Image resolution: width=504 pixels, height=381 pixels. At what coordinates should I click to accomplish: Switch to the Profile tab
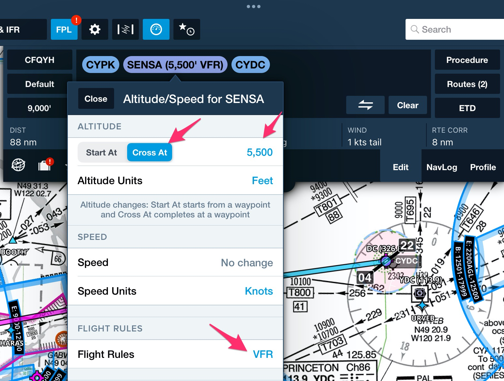pos(483,167)
